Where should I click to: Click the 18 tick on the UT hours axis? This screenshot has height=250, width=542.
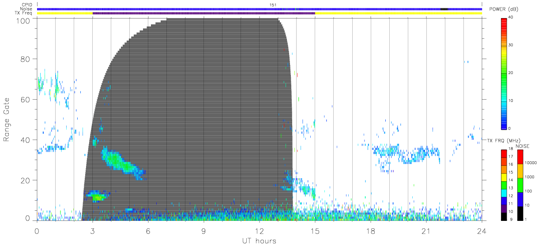[370, 231]
